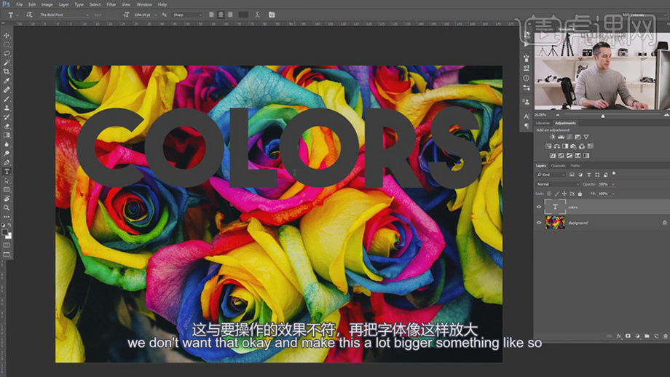Select the Move tool

(x=7, y=35)
